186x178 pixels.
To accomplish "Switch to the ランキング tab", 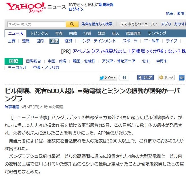I will (x=157, y=34).
